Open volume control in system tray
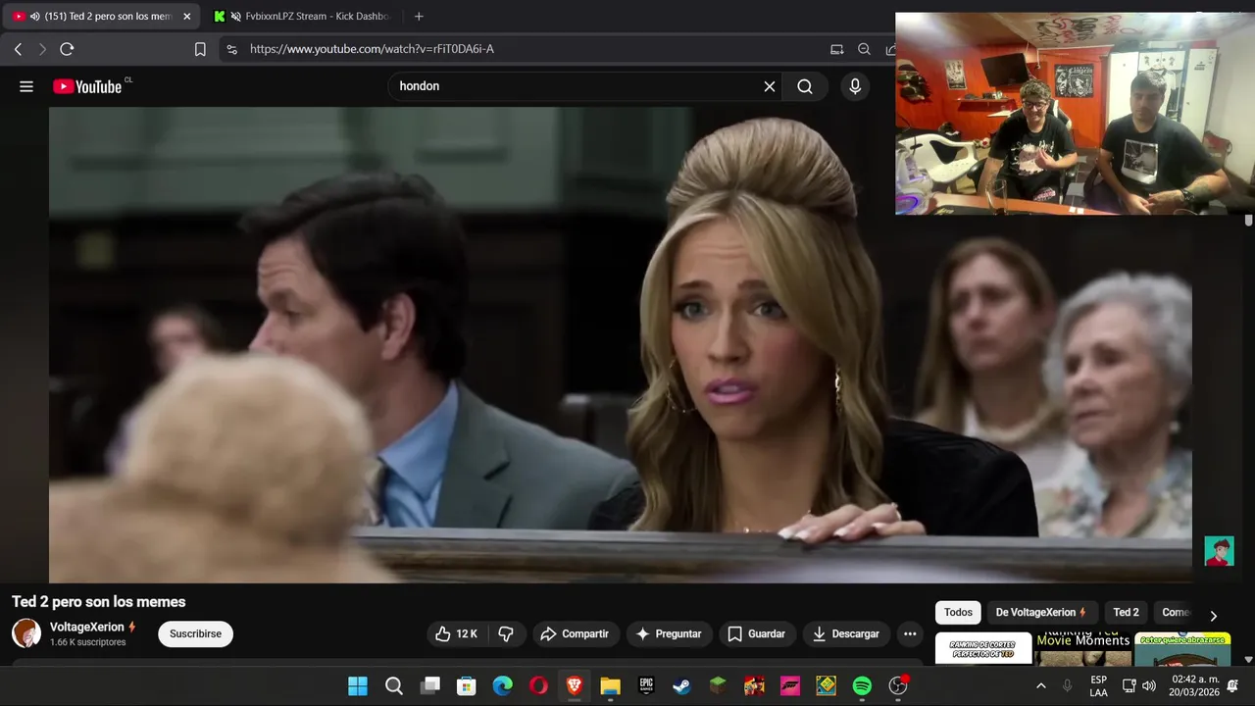 coord(1149,686)
